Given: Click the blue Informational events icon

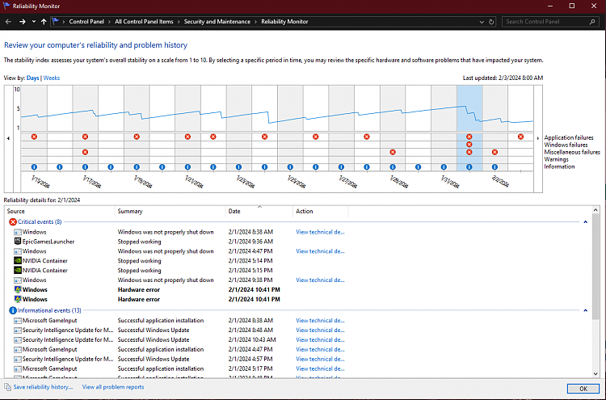Looking at the screenshot, I should click(x=12, y=310).
